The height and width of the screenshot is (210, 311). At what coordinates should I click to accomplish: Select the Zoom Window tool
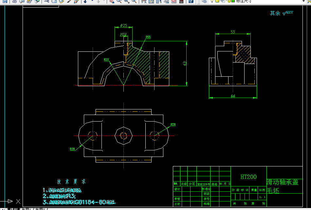pos(127,1)
